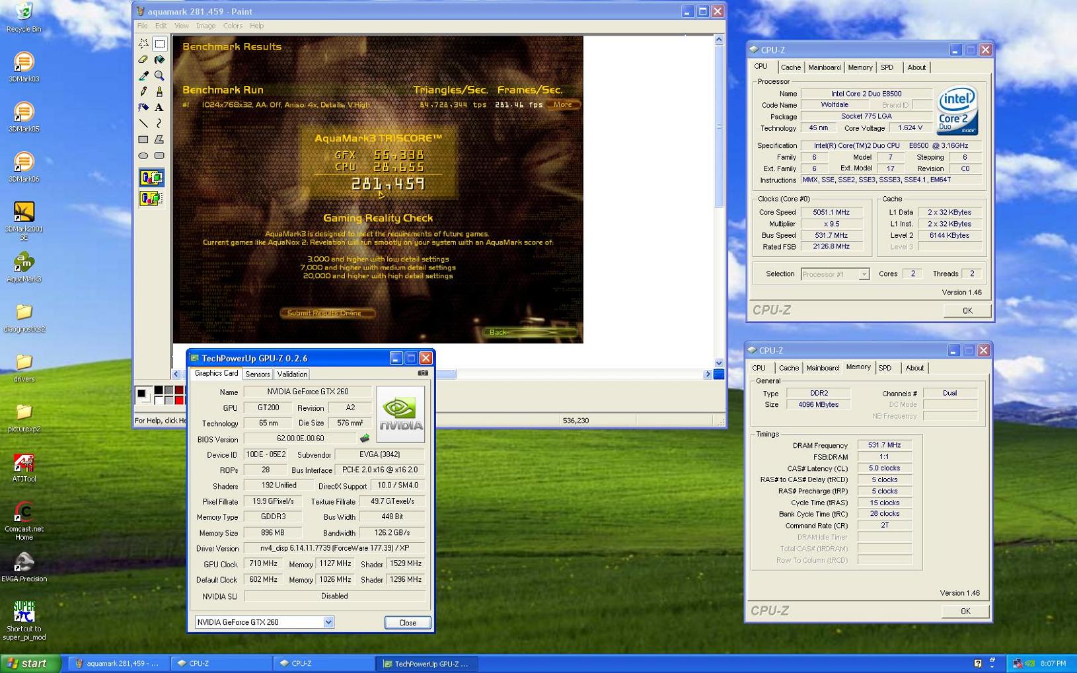Choose the Eraser tool in Paint

[143, 59]
